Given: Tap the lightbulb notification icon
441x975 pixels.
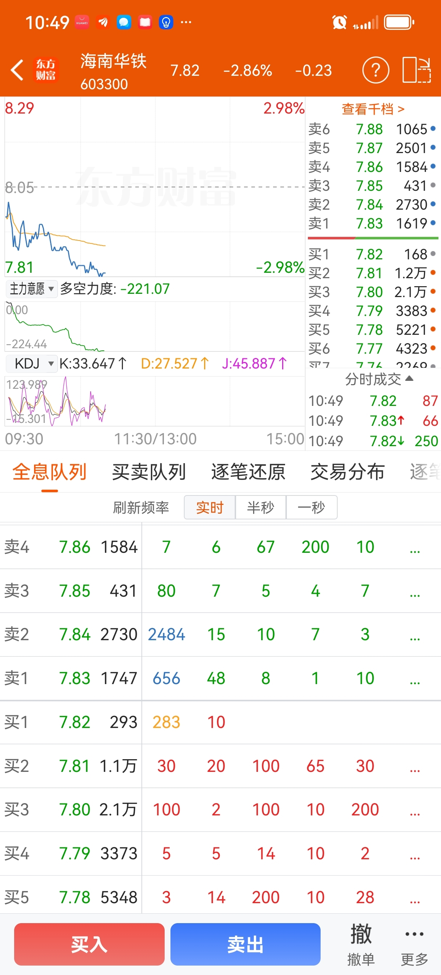Looking at the screenshot, I should tap(166, 22).
